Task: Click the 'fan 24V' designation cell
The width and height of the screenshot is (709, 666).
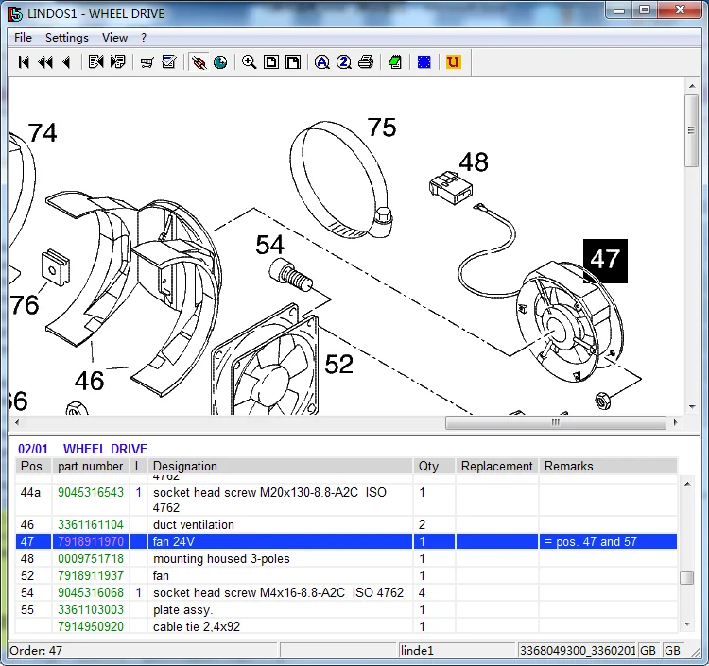Action: [280, 541]
